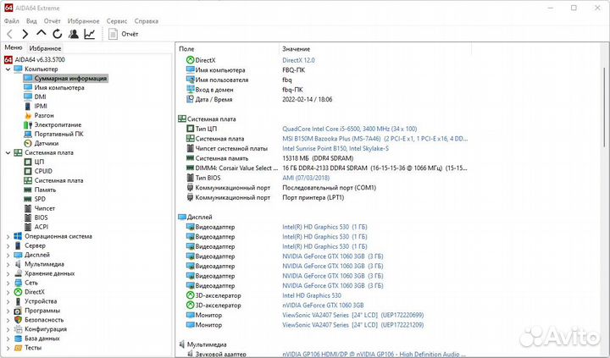Open the Intel Sunrise Point B150 chipset link
Image resolution: width=610 pixels, height=358 pixels.
[335, 148]
